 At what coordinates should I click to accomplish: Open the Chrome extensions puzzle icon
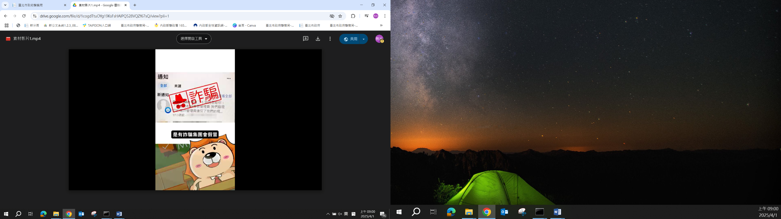[x=353, y=16]
